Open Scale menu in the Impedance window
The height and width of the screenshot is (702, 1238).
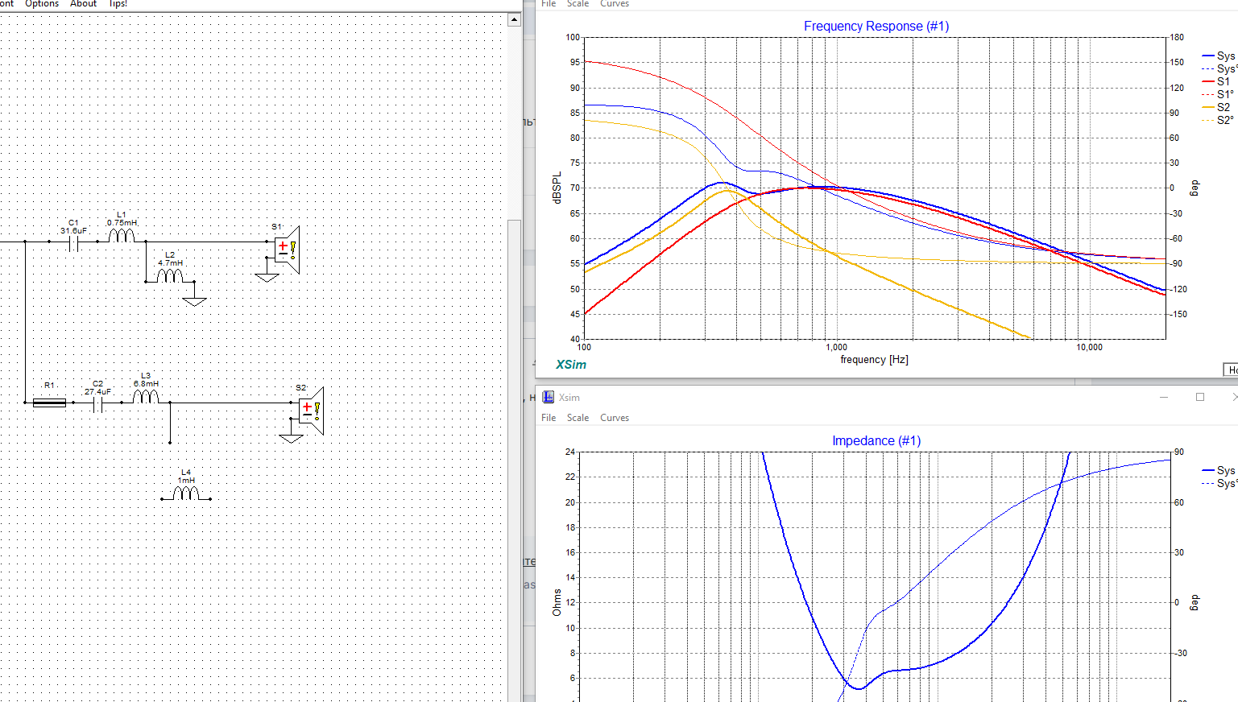pos(578,418)
